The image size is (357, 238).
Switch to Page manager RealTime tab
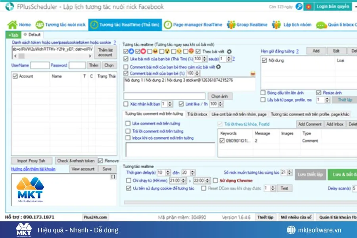pos(193,25)
